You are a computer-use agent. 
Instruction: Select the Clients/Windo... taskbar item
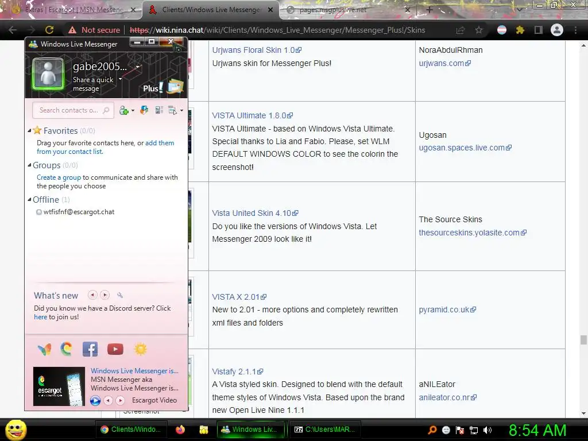tap(131, 430)
